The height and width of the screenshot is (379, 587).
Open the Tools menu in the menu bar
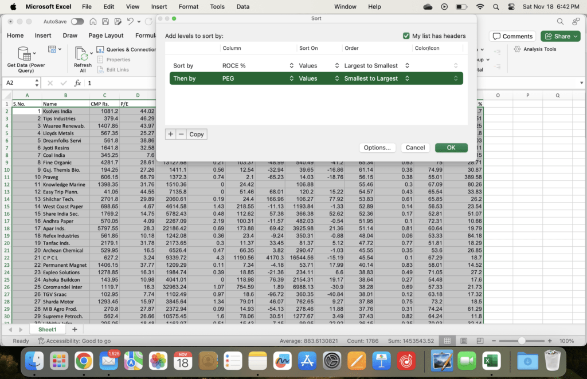click(x=217, y=7)
